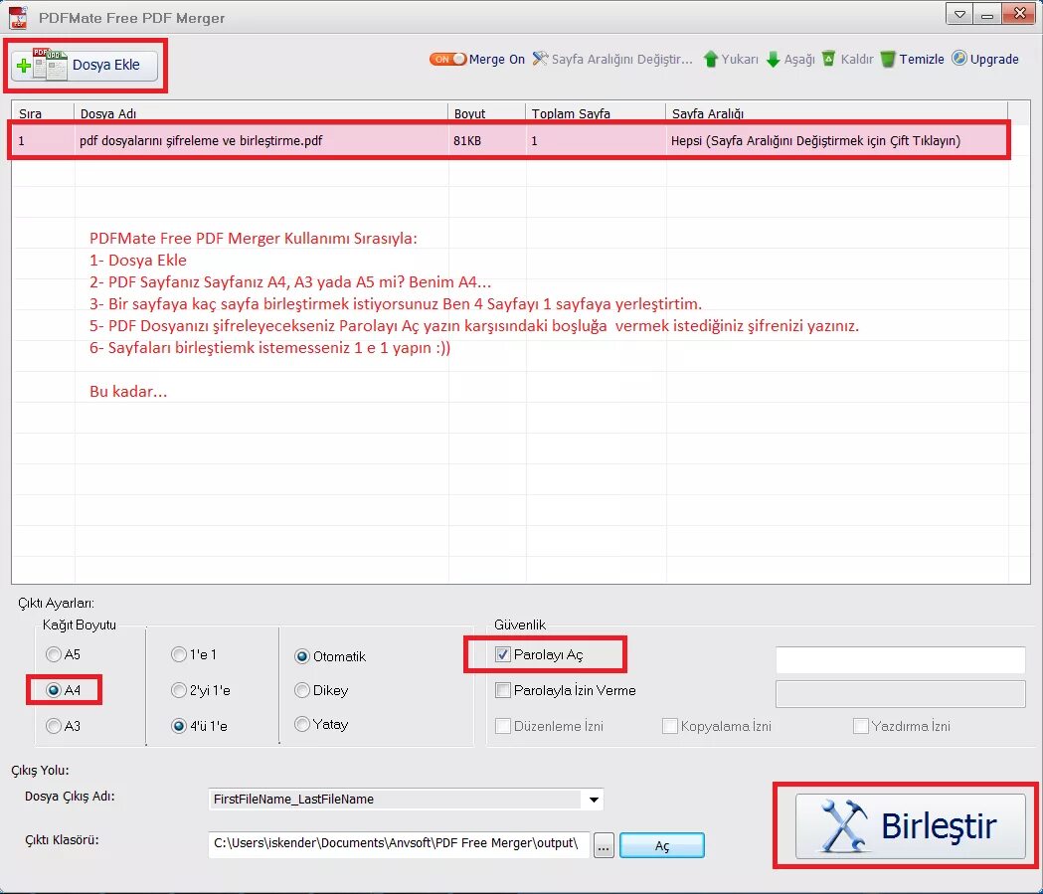Uncheck the Parolayı Aç checkbox
The height and width of the screenshot is (894, 1043).
[x=503, y=654]
